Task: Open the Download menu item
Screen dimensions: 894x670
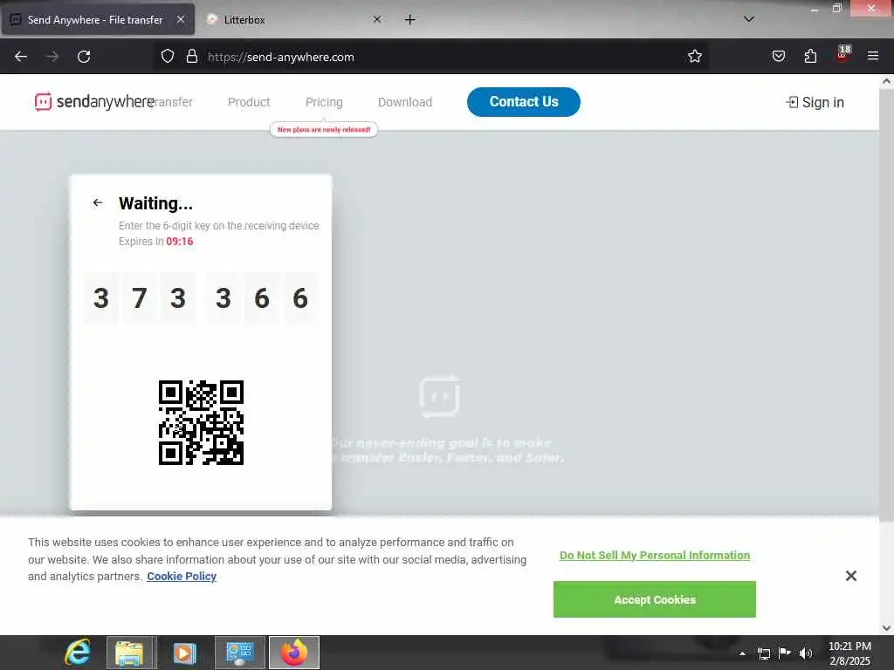Action: 405,102
